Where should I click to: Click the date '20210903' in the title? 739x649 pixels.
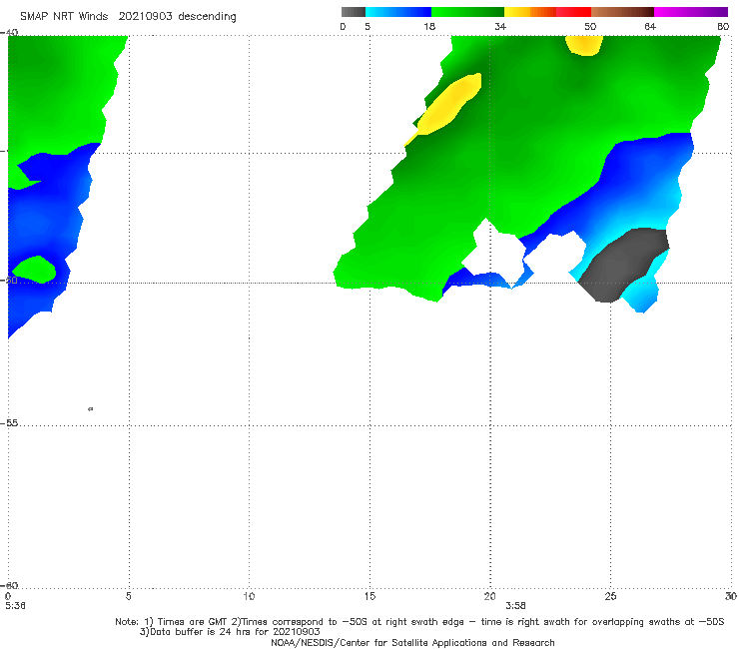pos(145,16)
